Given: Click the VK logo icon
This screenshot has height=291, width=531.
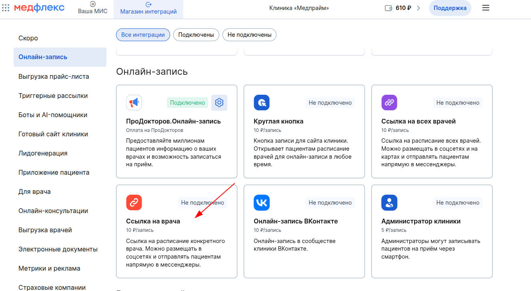Looking at the screenshot, I should (262, 203).
